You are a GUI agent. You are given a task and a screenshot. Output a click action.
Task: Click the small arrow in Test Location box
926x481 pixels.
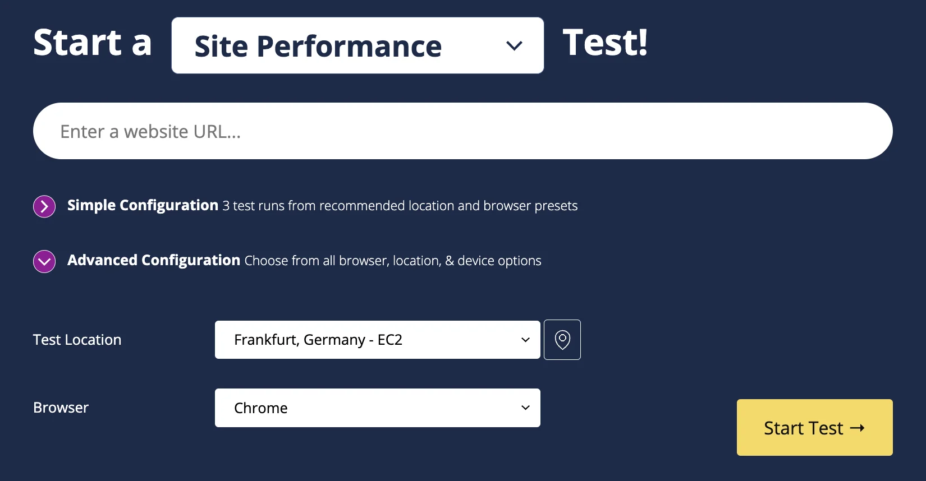coord(525,340)
